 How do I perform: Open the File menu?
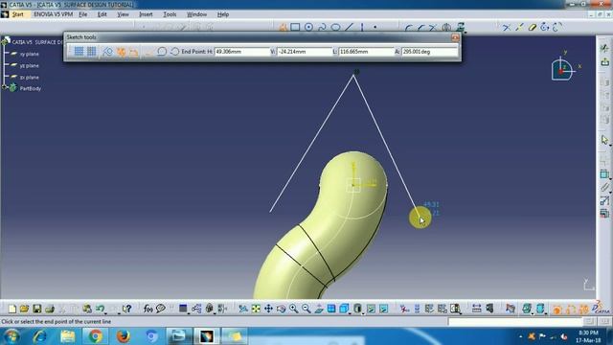(x=83, y=14)
